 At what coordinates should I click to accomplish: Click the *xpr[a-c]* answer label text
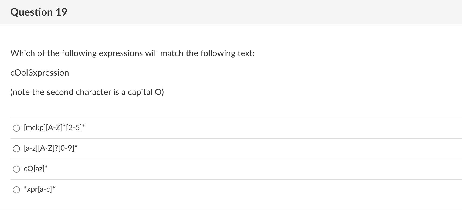tap(39, 189)
